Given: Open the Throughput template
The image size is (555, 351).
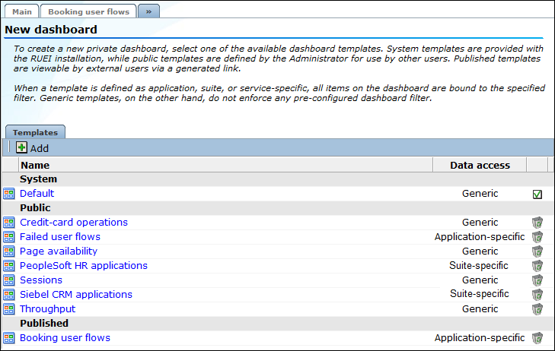Looking at the screenshot, I should [47, 309].
